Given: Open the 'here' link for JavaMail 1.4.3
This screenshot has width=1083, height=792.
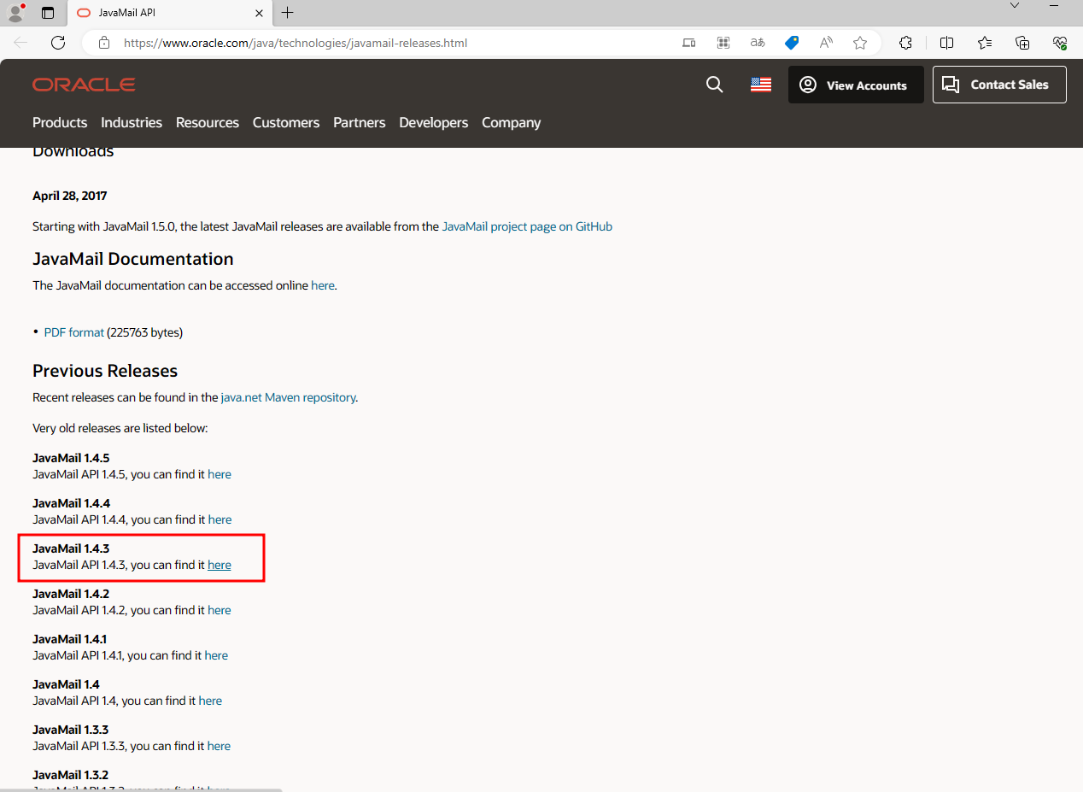Looking at the screenshot, I should pyautogui.click(x=220, y=565).
